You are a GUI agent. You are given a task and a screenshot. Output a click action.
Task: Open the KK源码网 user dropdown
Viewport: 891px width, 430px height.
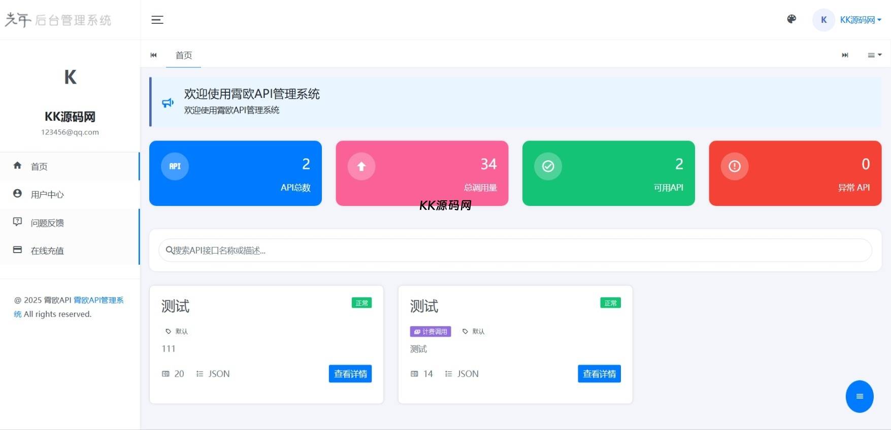tap(861, 20)
